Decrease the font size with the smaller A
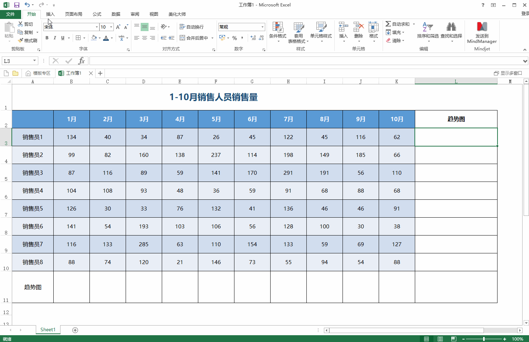529x342 pixels. point(126,27)
